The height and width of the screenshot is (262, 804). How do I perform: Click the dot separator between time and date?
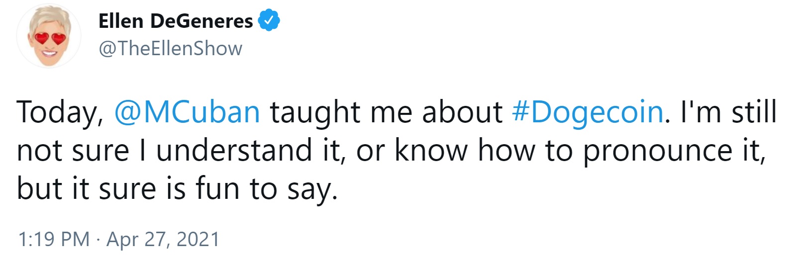pos(98,239)
